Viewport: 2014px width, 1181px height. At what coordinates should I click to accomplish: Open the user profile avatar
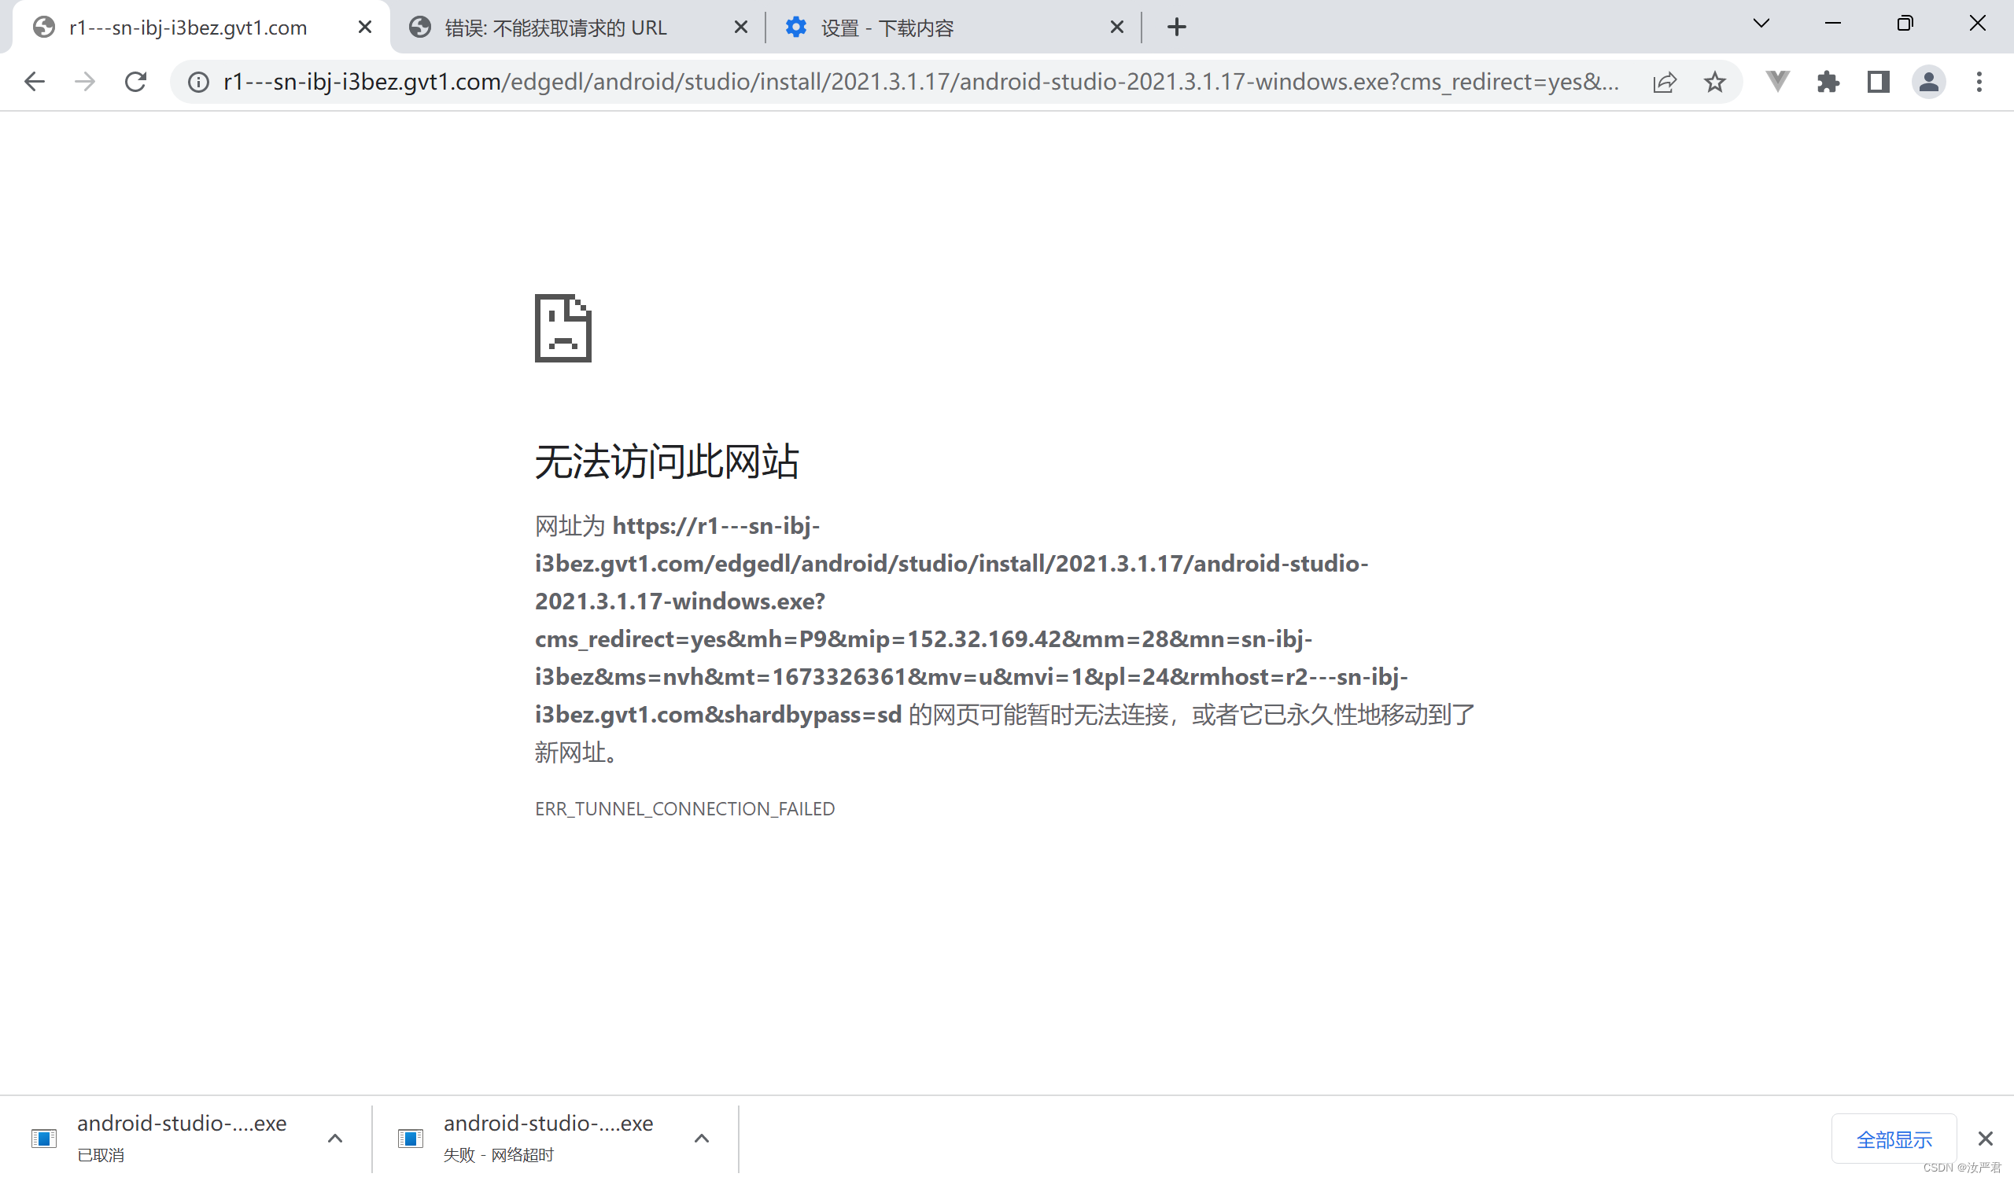[1927, 82]
